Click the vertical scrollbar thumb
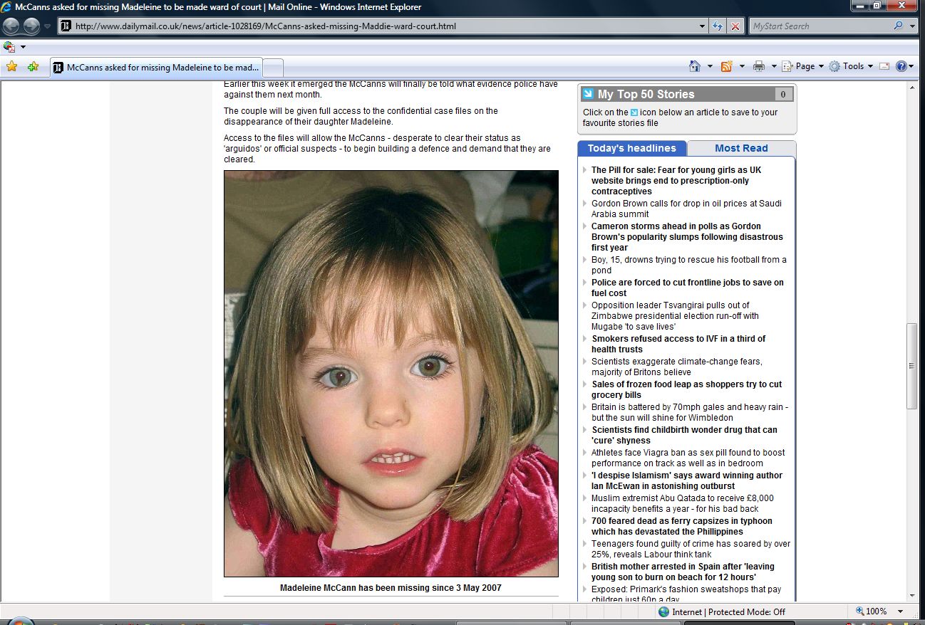925x625 pixels. click(x=911, y=366)
